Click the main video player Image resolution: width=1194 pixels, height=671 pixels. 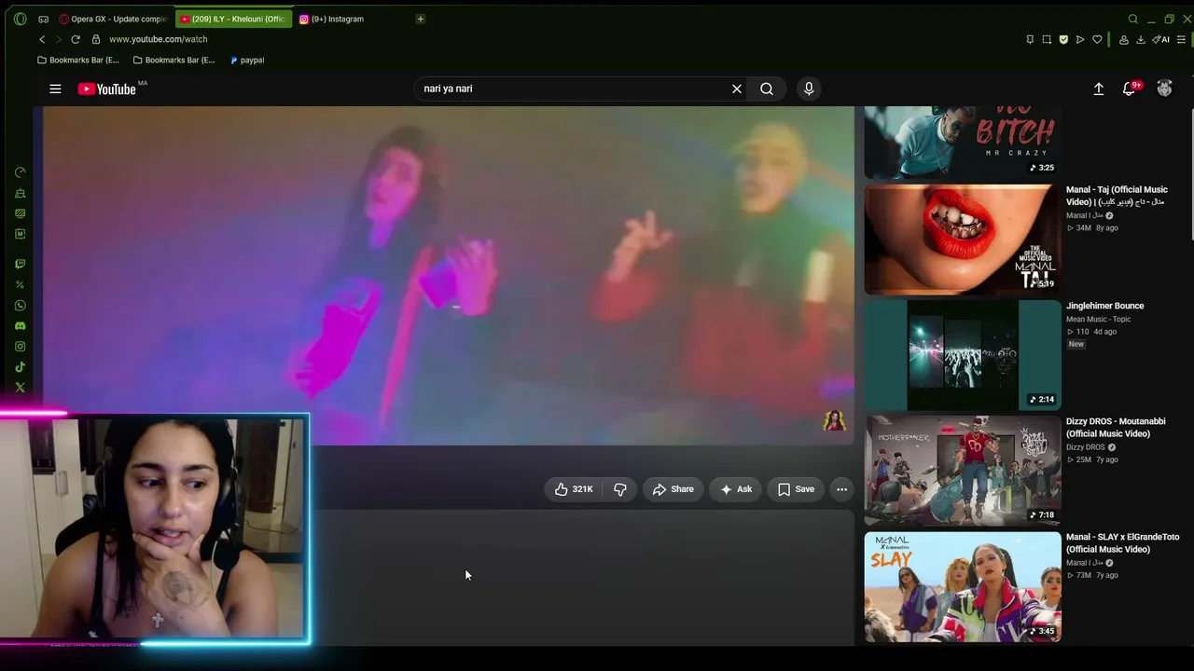pyautogui.click(x=449, y=276)
